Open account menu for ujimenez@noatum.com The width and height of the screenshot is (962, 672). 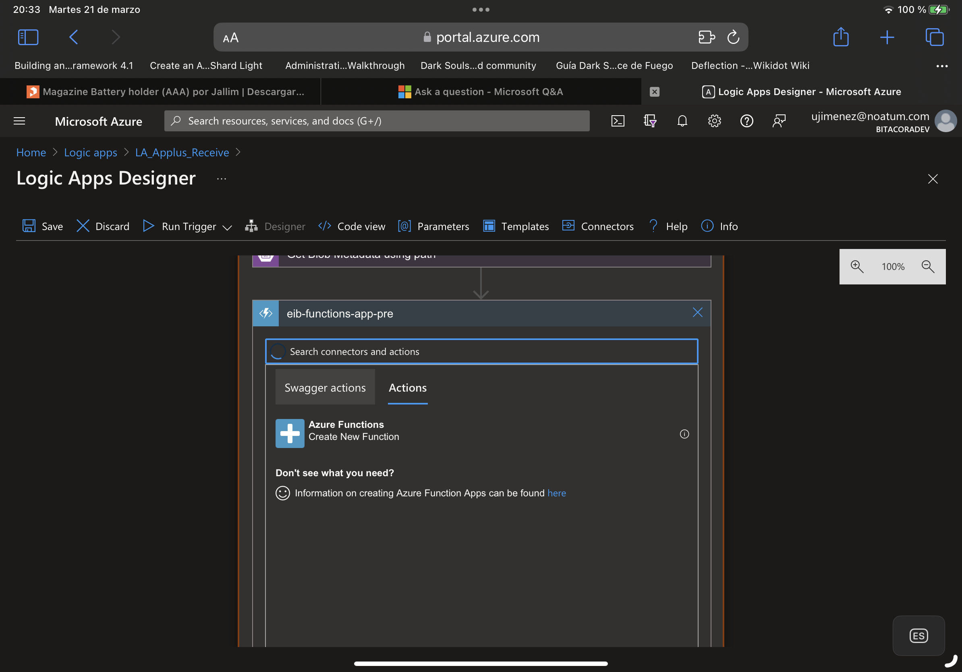coord(884,122)
